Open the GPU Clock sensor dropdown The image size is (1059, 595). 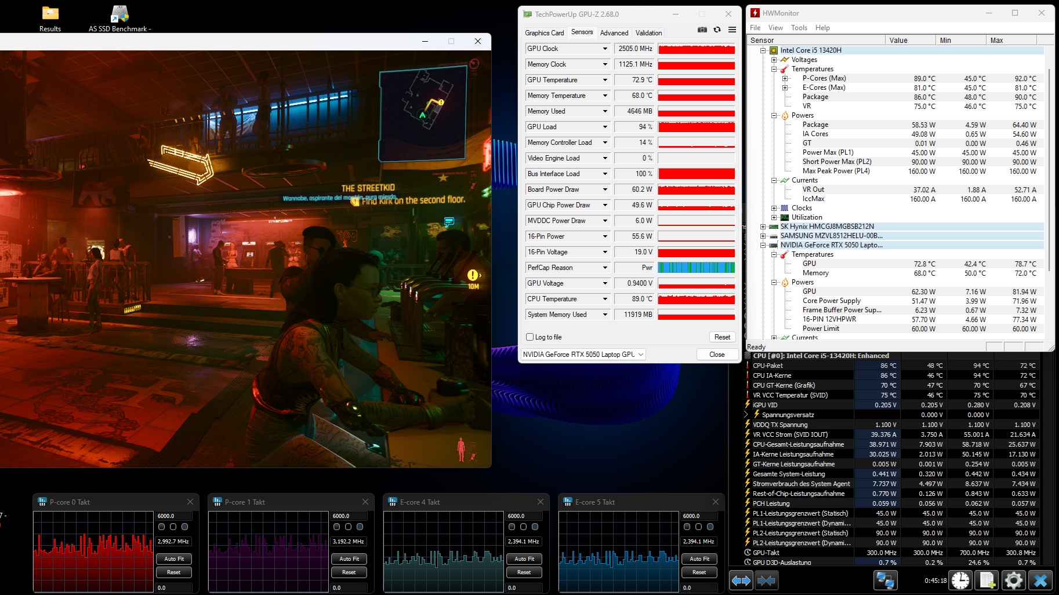pos(605,49)
